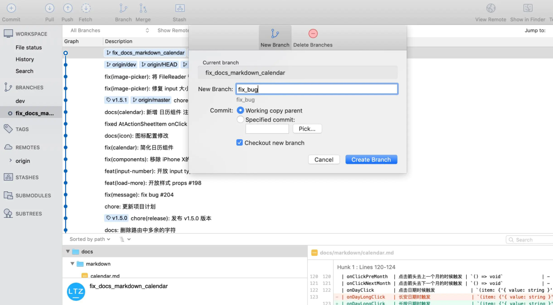Switch to the Delete Branches tab
This screenshot has height=305, width=553.
click(313, 38)
